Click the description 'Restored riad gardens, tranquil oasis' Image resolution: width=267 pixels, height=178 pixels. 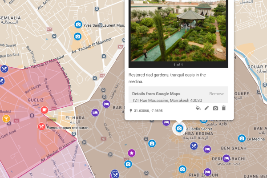tap(167, 78)
